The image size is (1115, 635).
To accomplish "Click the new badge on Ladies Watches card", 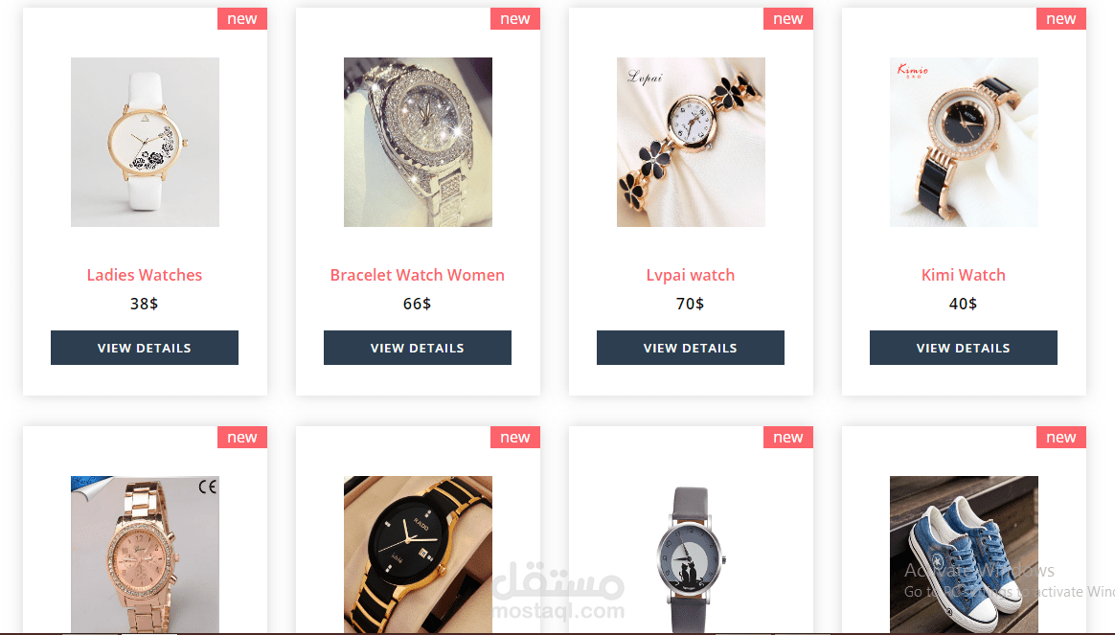I will [x=242, y=18].
